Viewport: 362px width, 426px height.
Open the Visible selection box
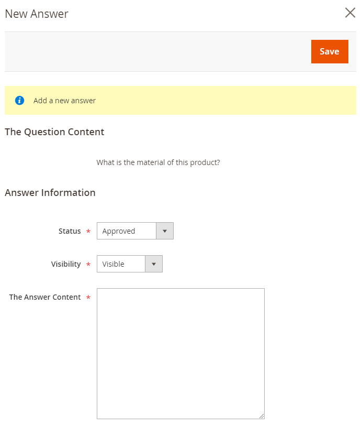(x=130, y=264)
